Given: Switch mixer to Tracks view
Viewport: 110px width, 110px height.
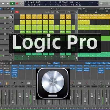Looking at the screenshot, I should [x=56, y=63].
